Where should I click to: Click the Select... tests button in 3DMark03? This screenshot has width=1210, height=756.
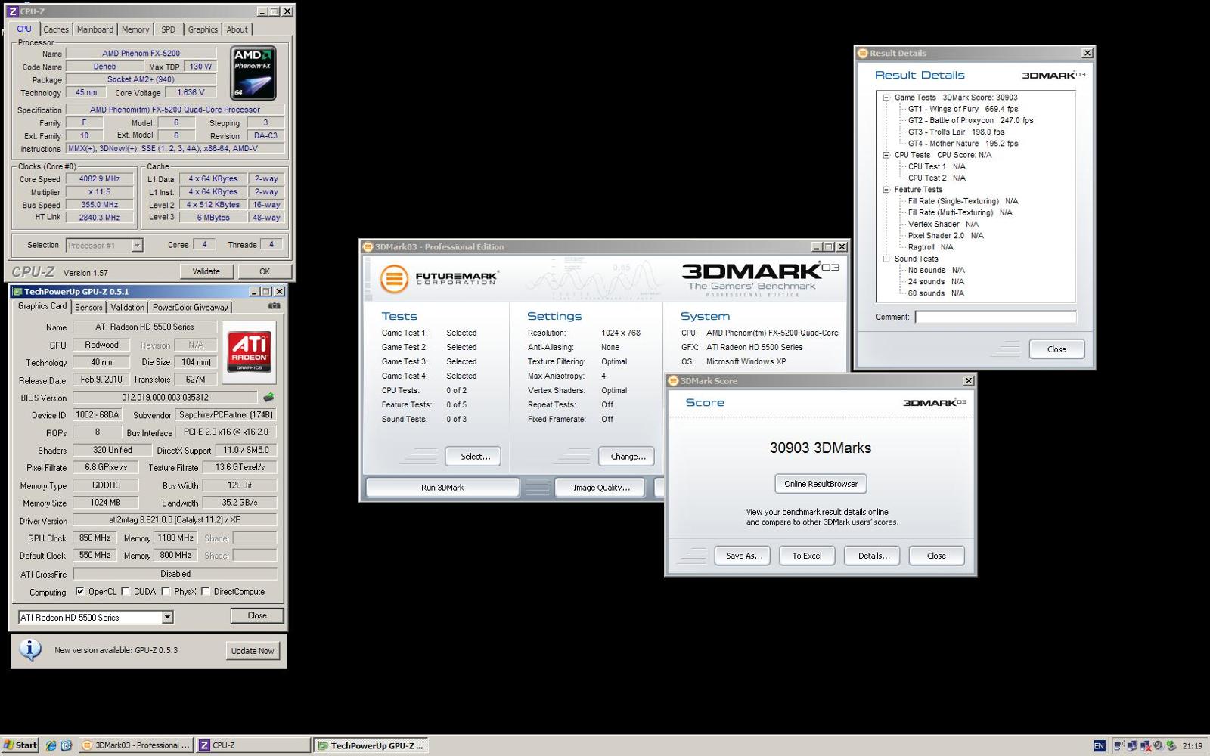coord(475,457)
